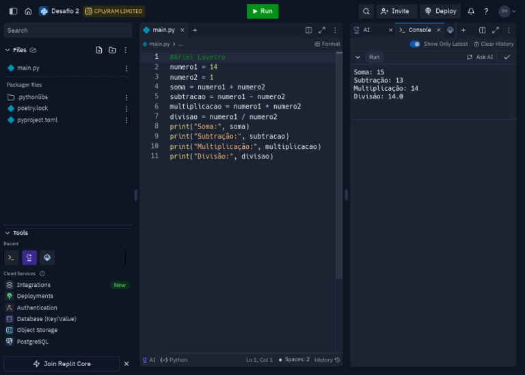This screenshot has width=525, height=375.
Task: Collapse the Files section
Action: tap(8, 50)
